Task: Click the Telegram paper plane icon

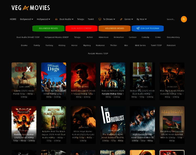Action: pos(138,28)
